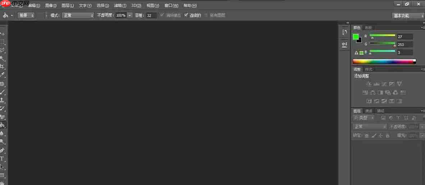The height and width of the screenshot is (185, 425).
Task: Add a Curves adjustment
Action: point(384,84)
